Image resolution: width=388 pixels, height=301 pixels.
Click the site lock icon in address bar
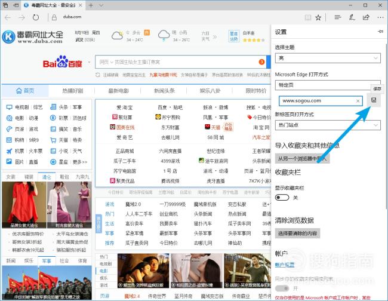point(54,17)
